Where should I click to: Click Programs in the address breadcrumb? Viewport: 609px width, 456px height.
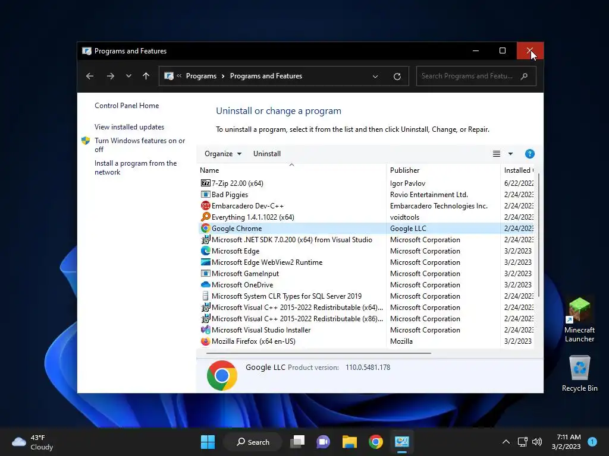(201, 76)
